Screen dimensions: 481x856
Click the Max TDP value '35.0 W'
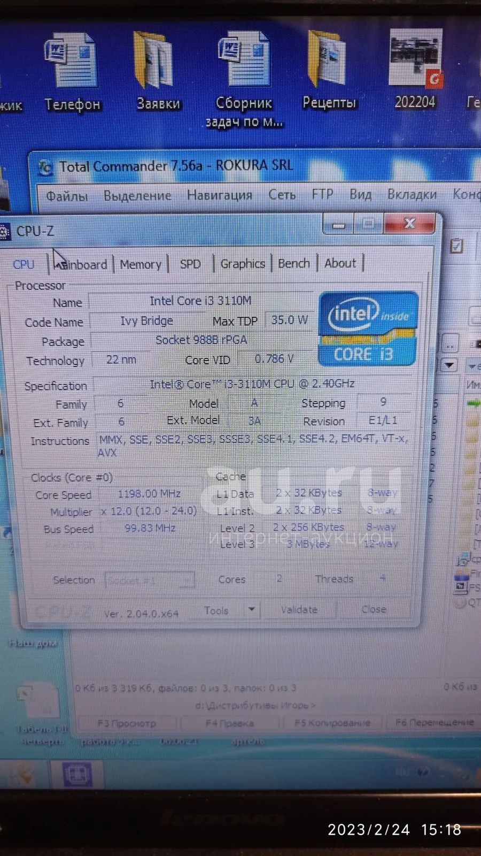(289, 320)
